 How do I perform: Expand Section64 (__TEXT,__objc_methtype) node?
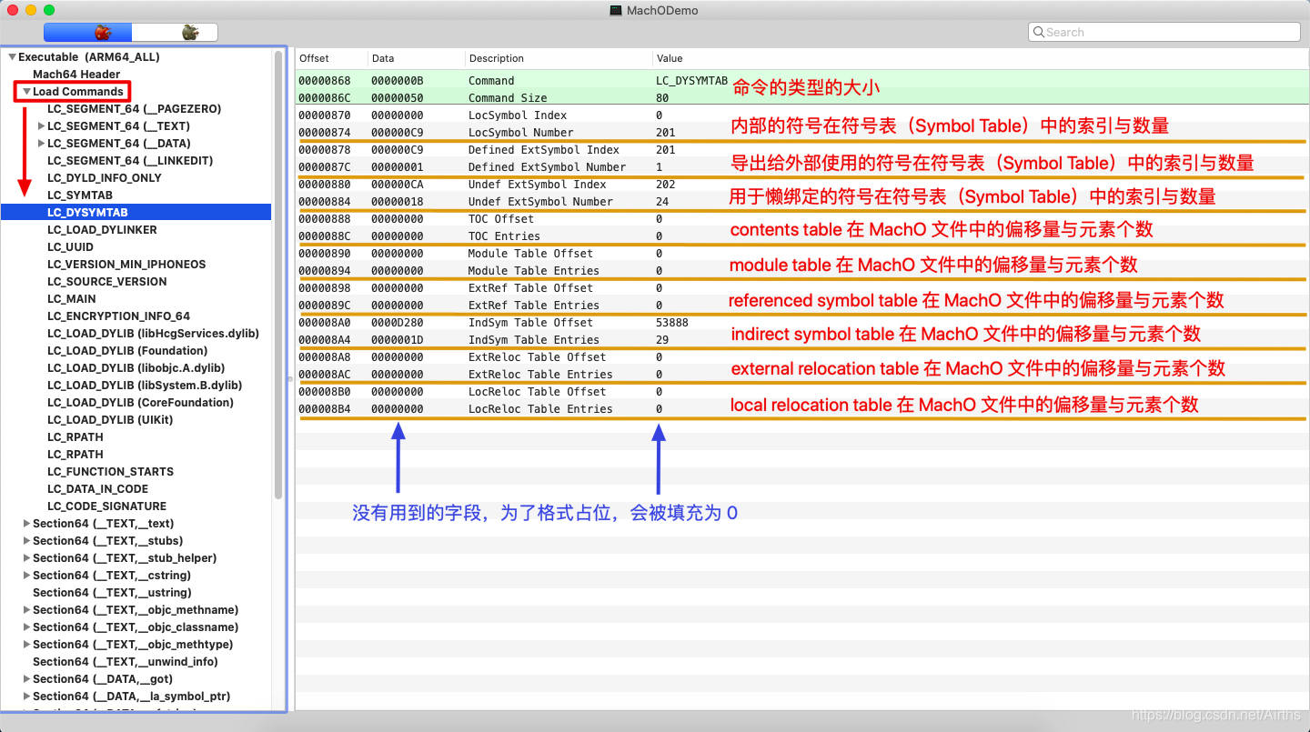click(x=26, y=645)
